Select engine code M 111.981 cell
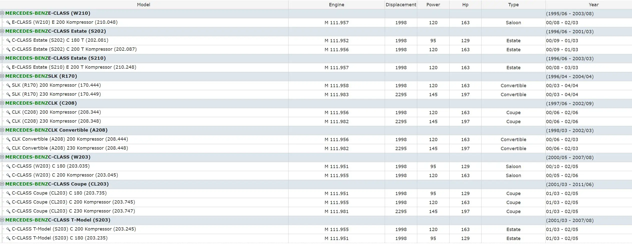Screen dimensions: 632x246 pyautogui.click(x=336, y=212)
